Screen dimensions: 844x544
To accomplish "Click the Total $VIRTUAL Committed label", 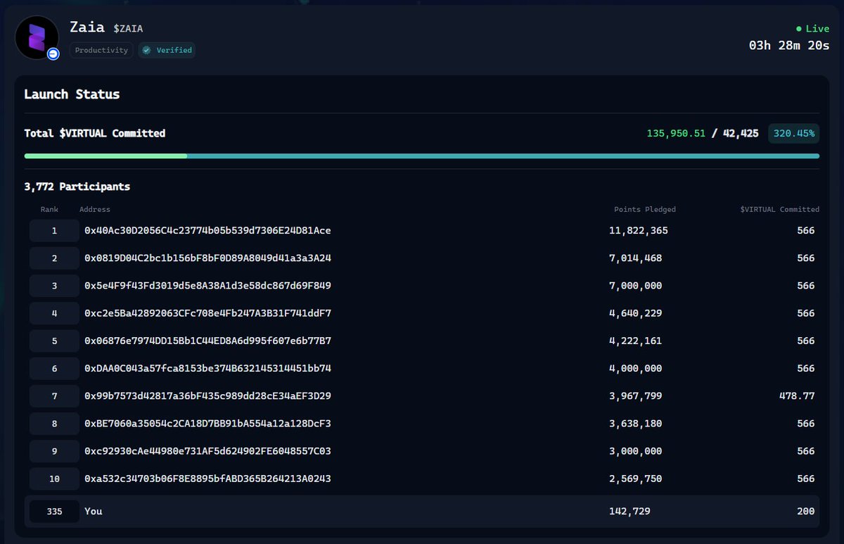I will pyautogui.click(x=95, y=133).
